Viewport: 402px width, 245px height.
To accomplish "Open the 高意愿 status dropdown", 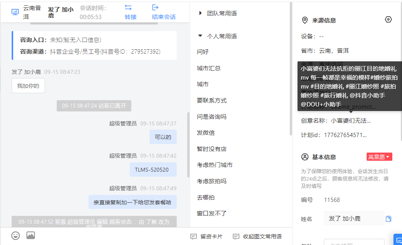I will (379, 157).
